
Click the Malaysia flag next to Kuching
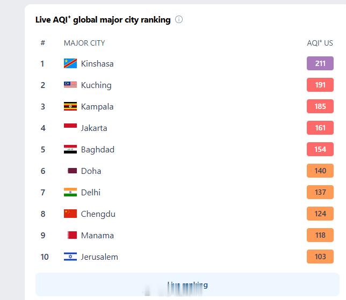coord(70,85)
